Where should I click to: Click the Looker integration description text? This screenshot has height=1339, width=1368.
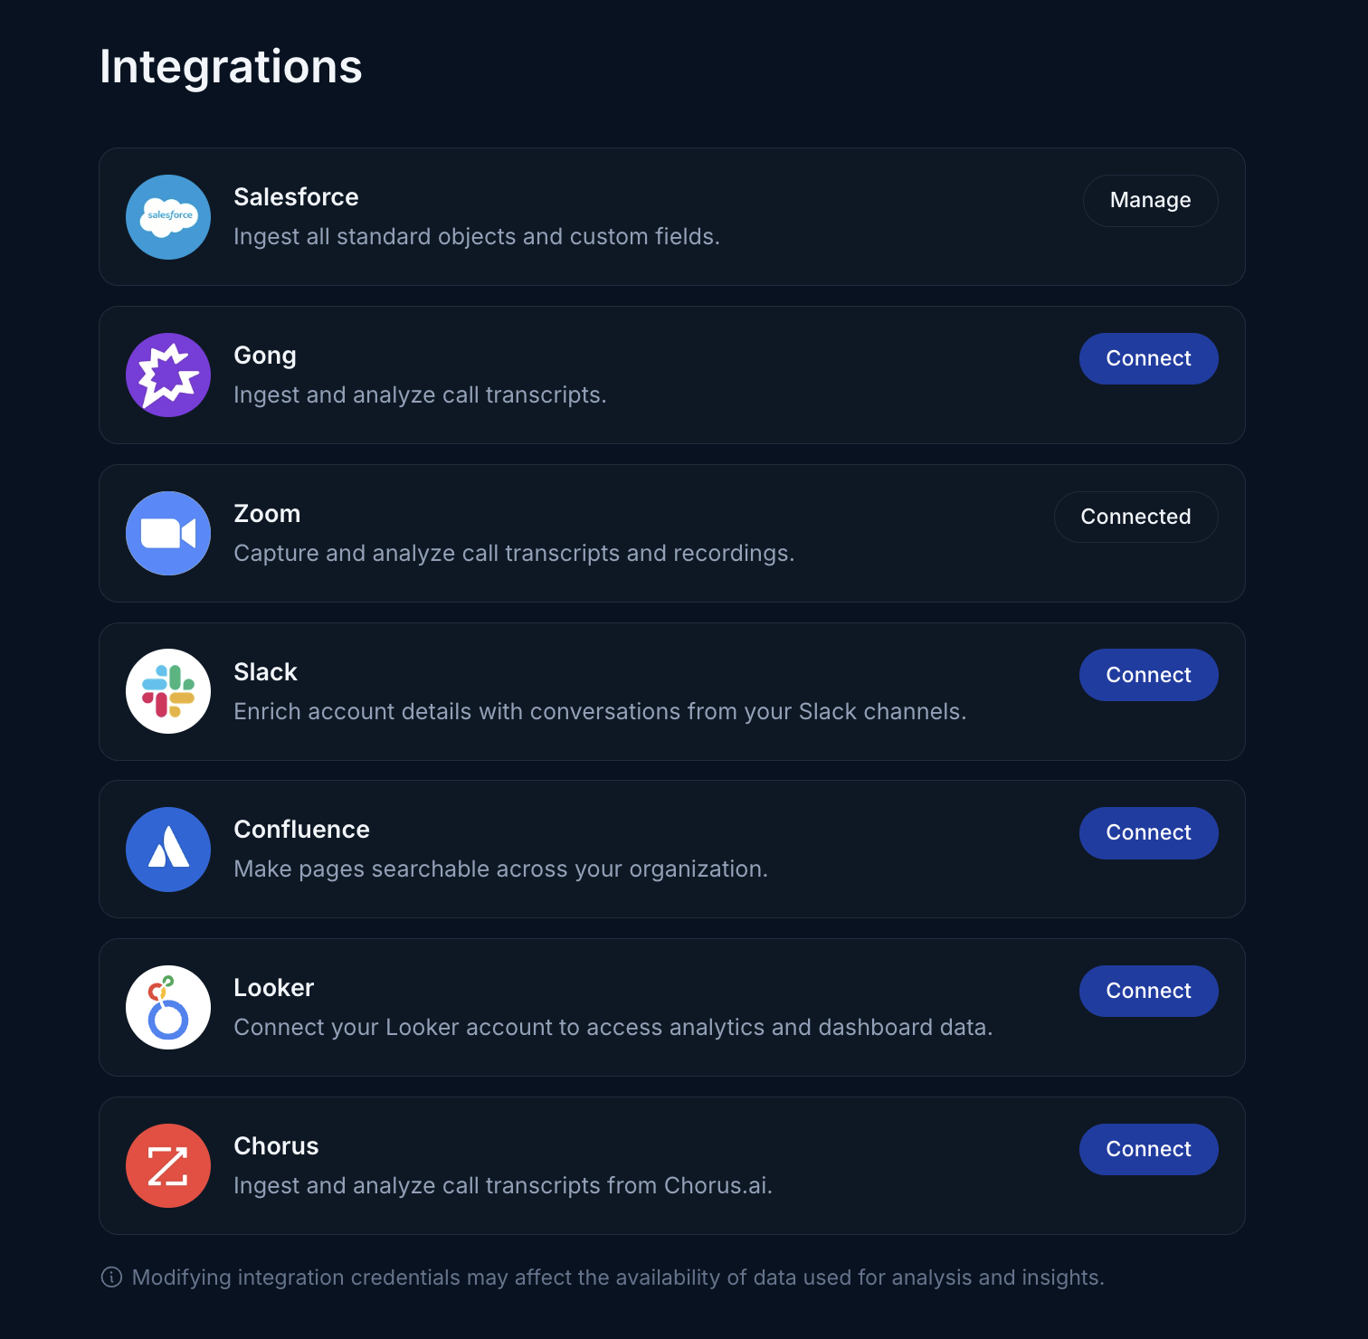tap(613, 1027)
